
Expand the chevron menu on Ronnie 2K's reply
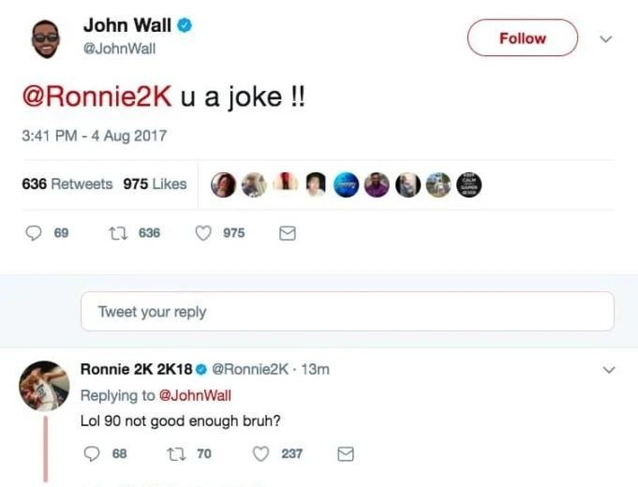coord(609,370)
